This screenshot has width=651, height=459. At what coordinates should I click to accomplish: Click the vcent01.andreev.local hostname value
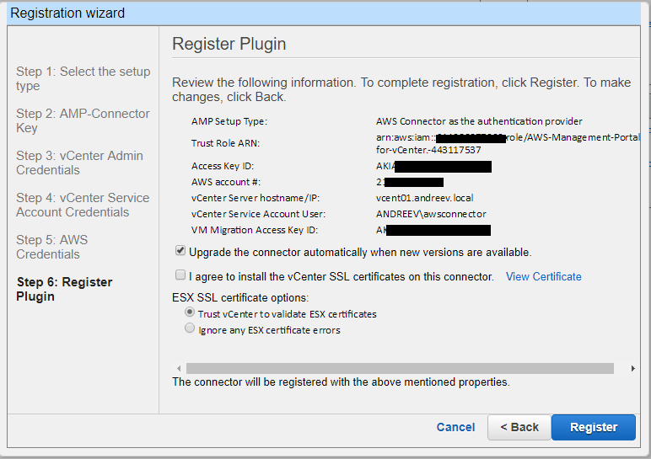pyautogui.click(x=425, y=198)
